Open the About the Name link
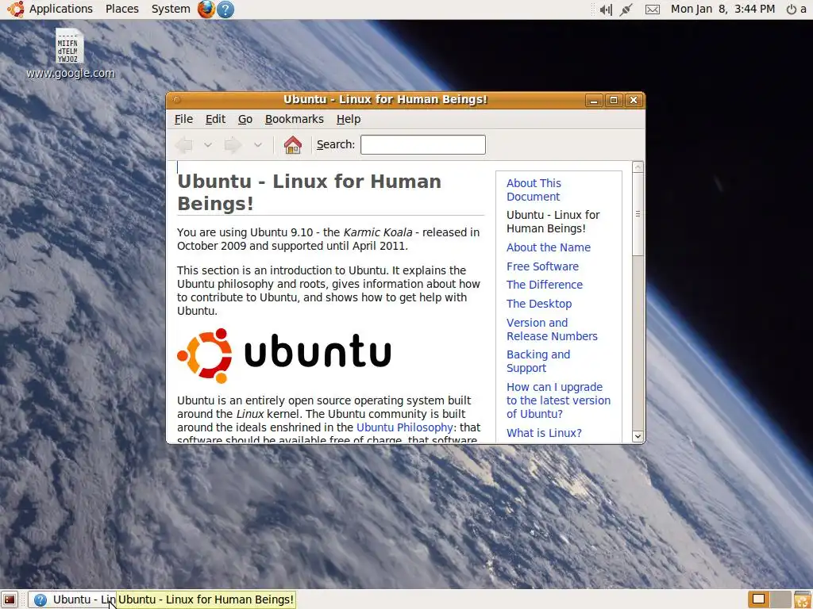 549,247
